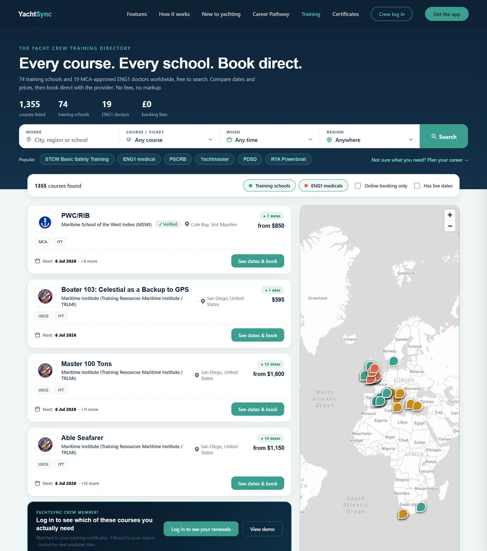Open the Any course dropdown
The image size is (487, 551).
(x=169, y=140)
